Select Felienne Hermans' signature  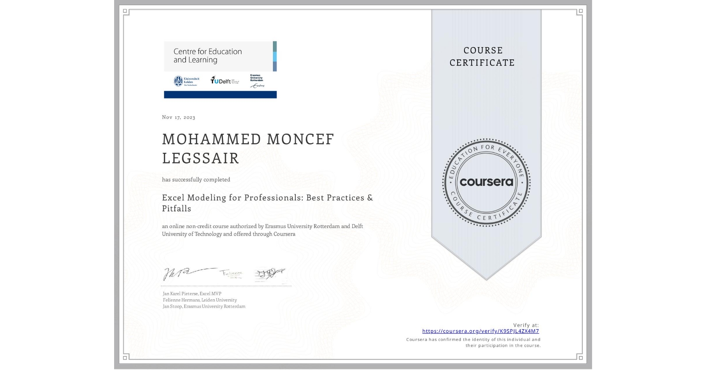point(231,273)
